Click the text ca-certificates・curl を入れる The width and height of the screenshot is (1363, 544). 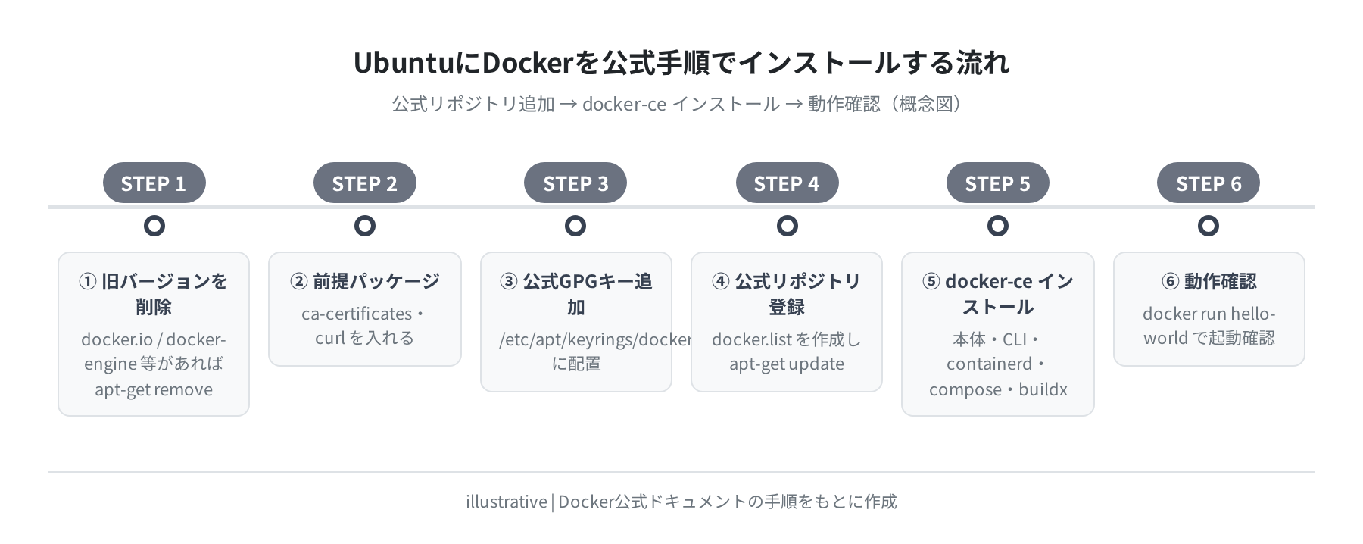[365, 326]
